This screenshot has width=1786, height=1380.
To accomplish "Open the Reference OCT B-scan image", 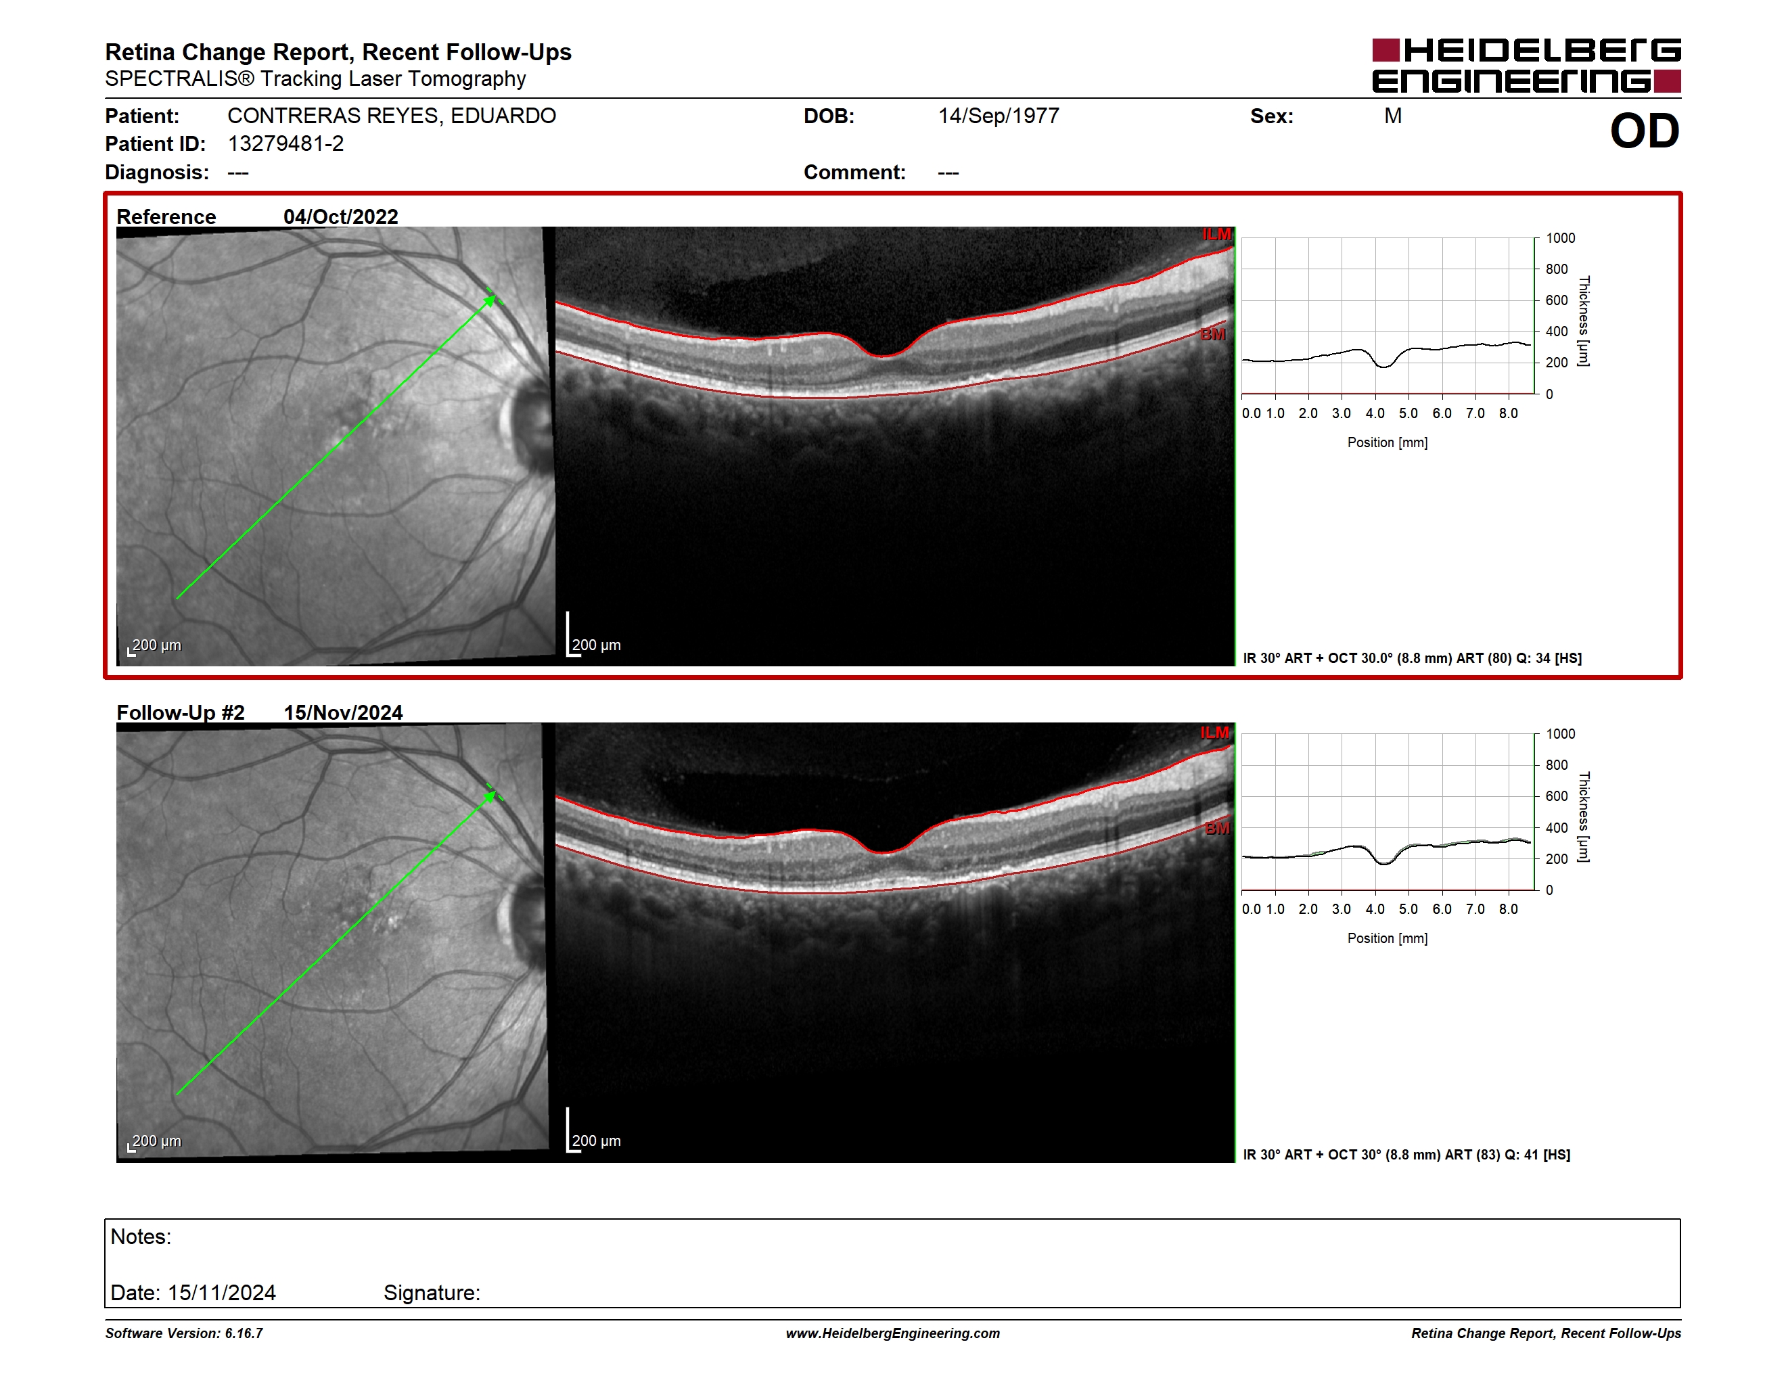I will pyautogui.click(x=894, y=446).
